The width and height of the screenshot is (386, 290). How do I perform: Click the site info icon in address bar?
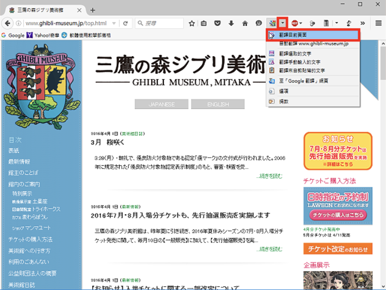(19, 23)
